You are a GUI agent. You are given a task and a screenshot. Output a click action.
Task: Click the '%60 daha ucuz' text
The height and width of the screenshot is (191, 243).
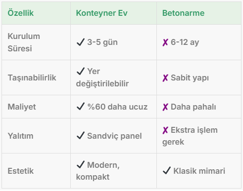point(117,107)
